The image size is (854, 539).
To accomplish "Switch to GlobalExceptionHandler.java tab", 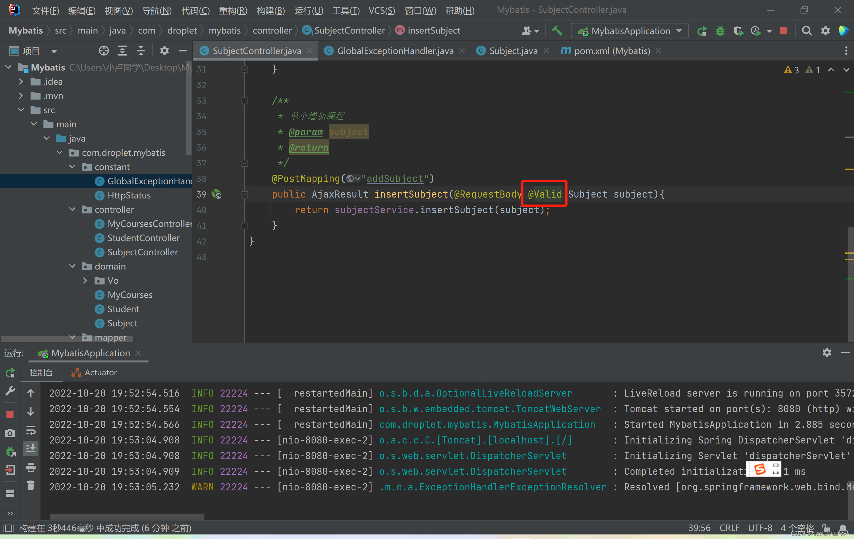I will 394,51.
